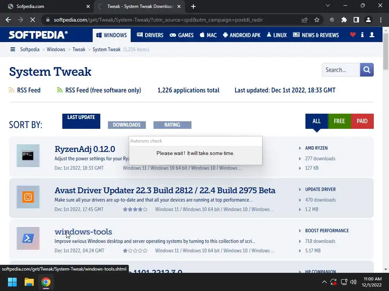
Task: Open the DRIVERS section
Action: pyautogui.click(x=150, y=35)
